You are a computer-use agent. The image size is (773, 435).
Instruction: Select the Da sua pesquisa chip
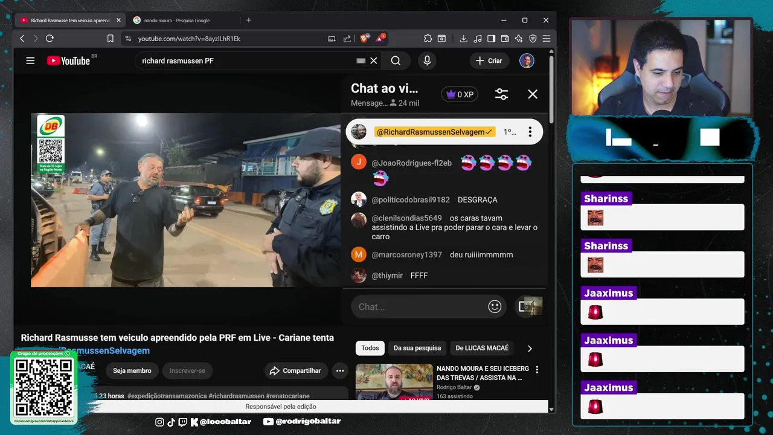[x=417, y=348]
